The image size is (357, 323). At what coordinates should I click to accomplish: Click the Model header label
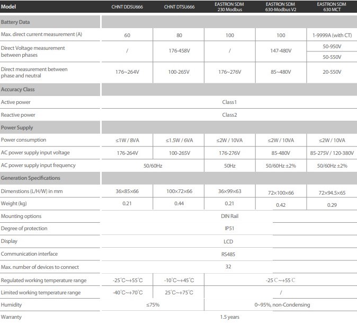coord(8,6)
